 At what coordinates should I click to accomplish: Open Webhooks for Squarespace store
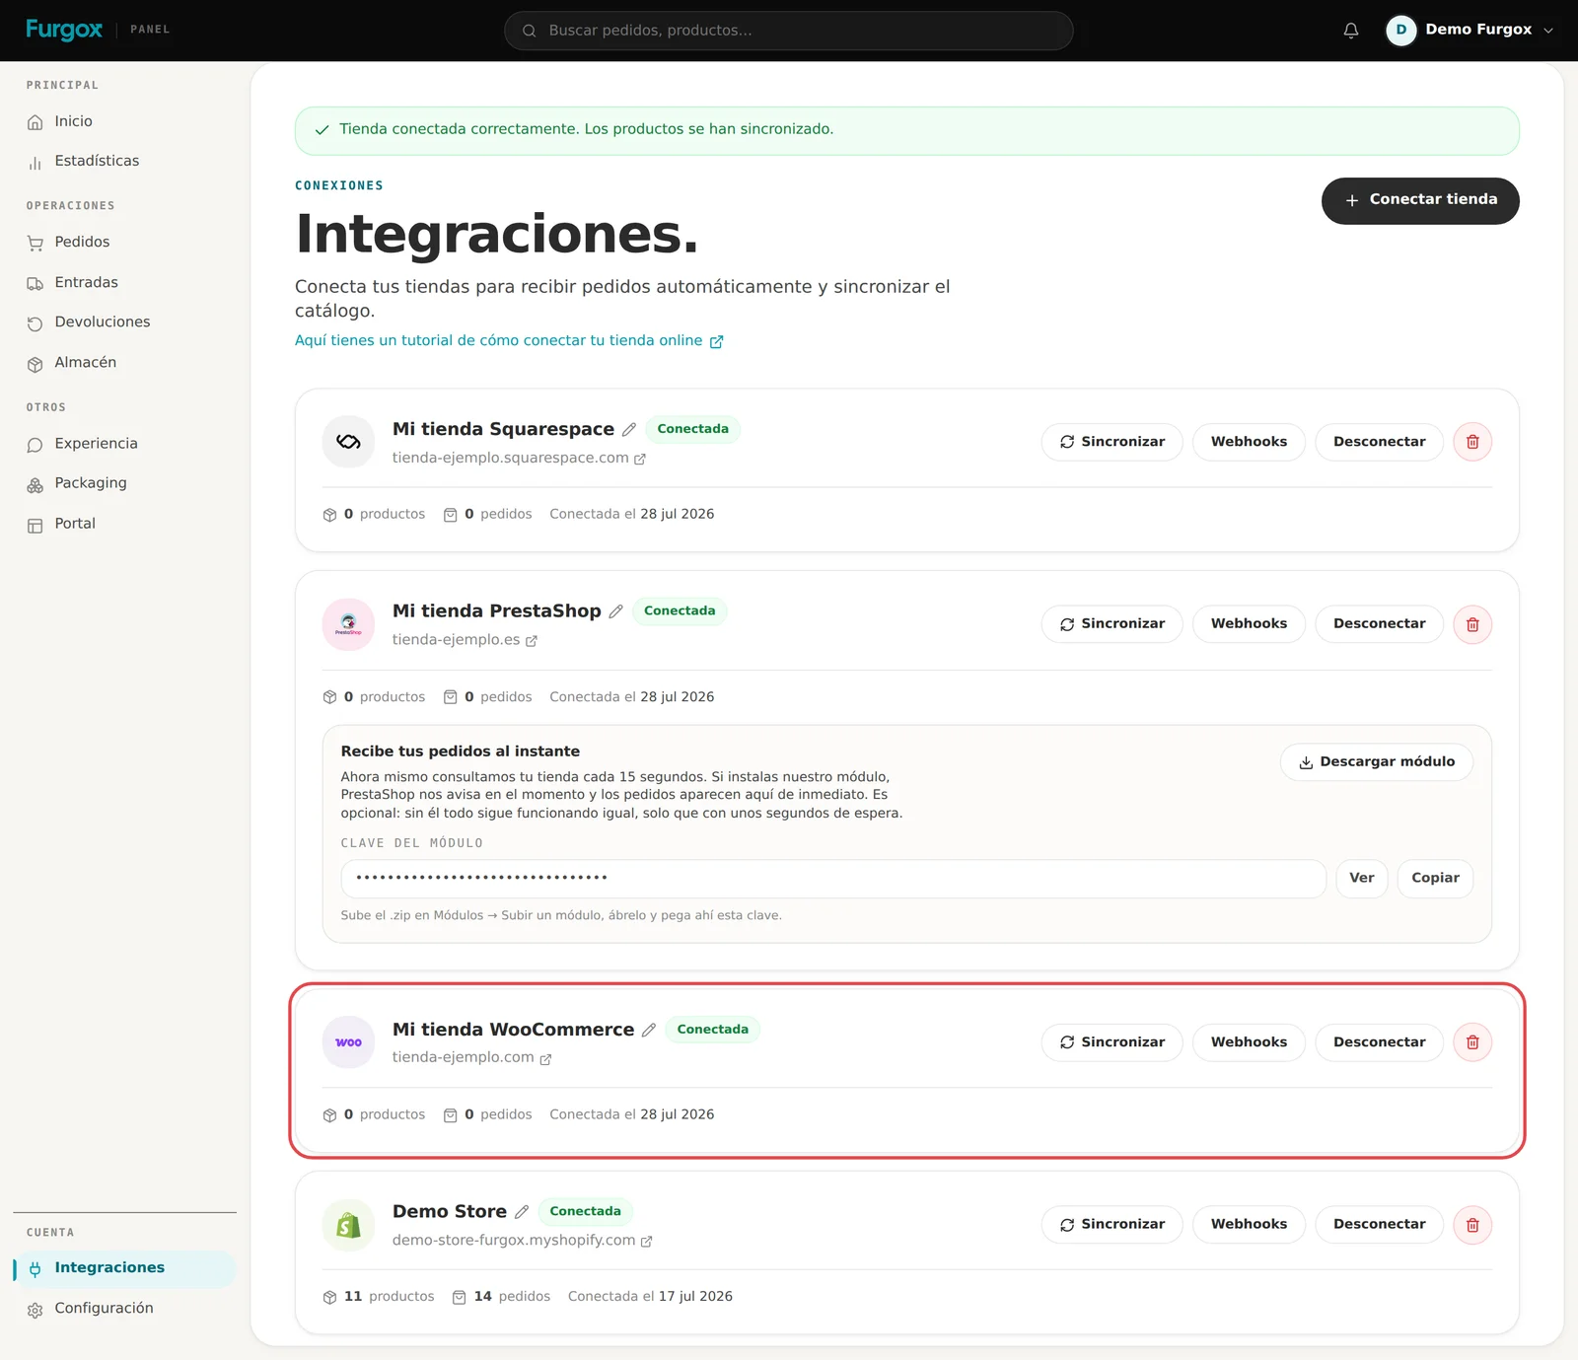(1249, 442)
